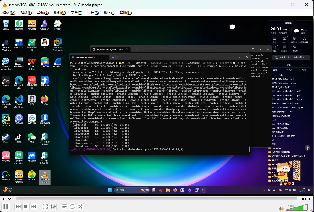Mute audio via the speaker icon

[281, 209]
